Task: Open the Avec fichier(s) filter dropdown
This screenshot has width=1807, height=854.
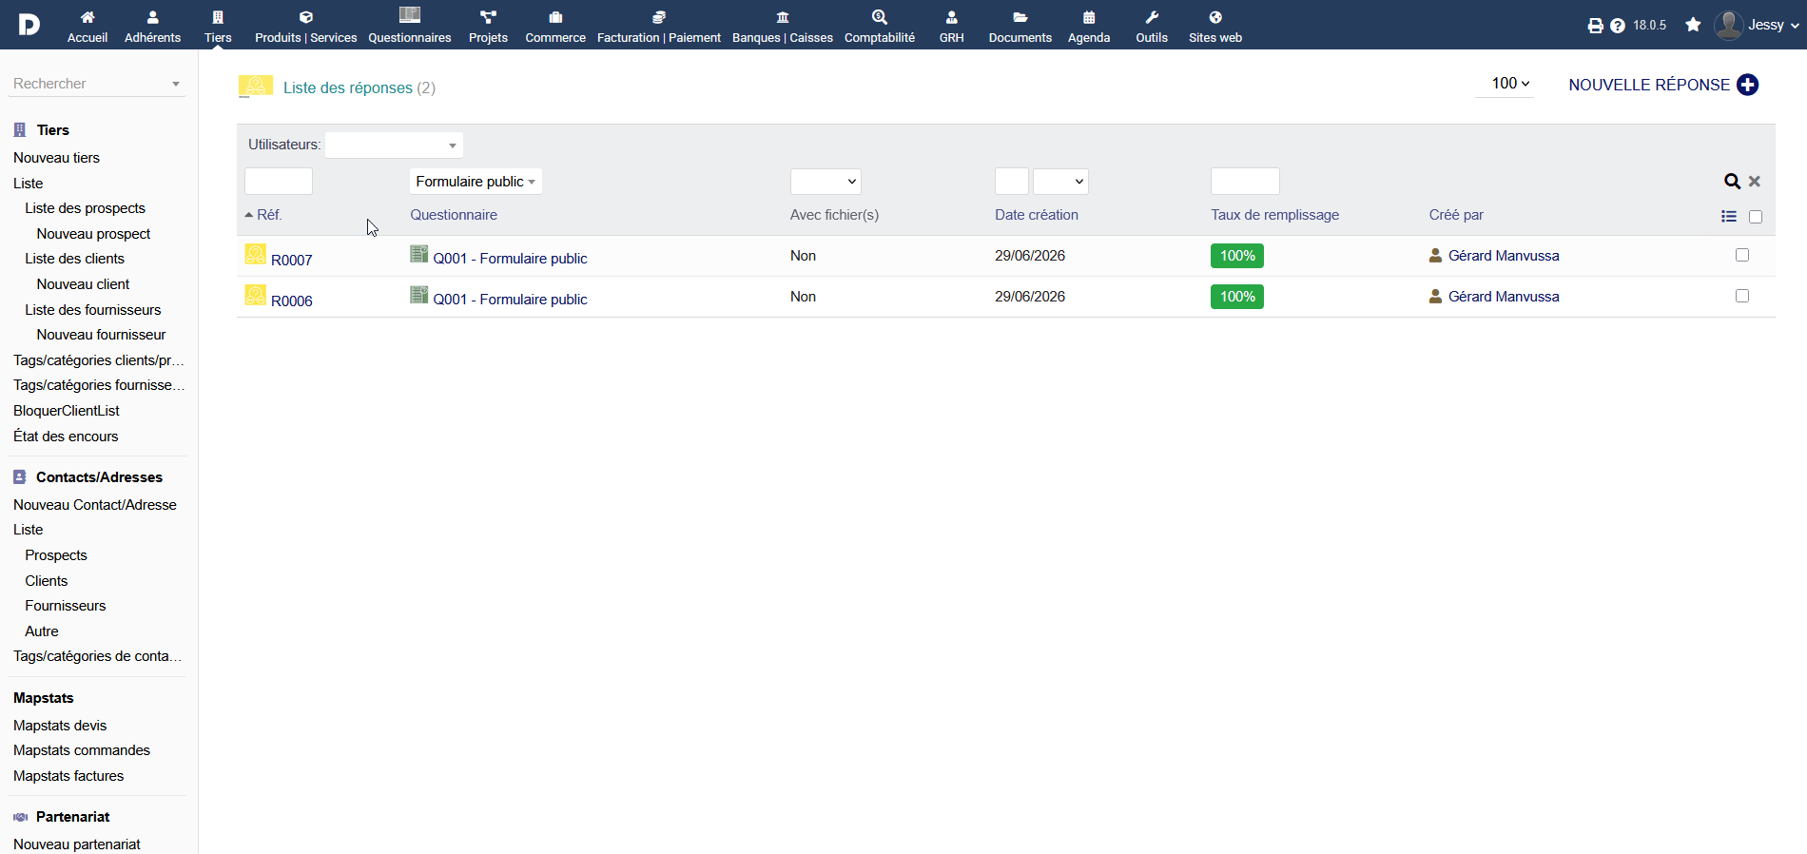Action: [x=826, y=182]
